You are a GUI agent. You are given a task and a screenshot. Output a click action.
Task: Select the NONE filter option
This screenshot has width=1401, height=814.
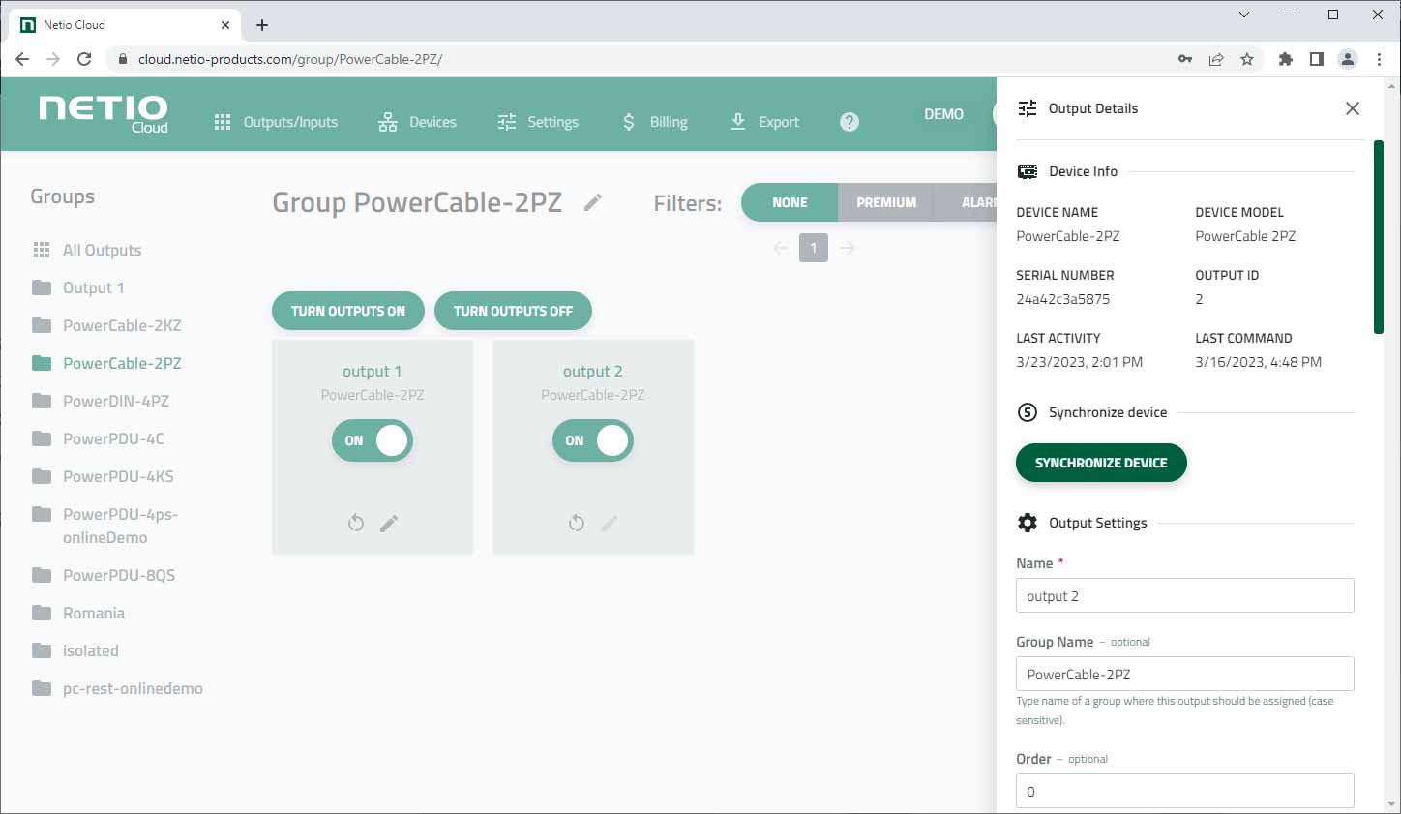(790, 202)
